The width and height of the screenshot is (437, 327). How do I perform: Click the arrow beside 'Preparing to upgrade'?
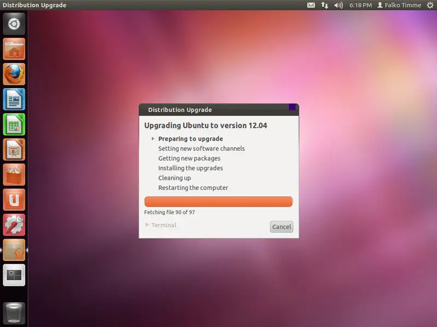coord(153,138)
